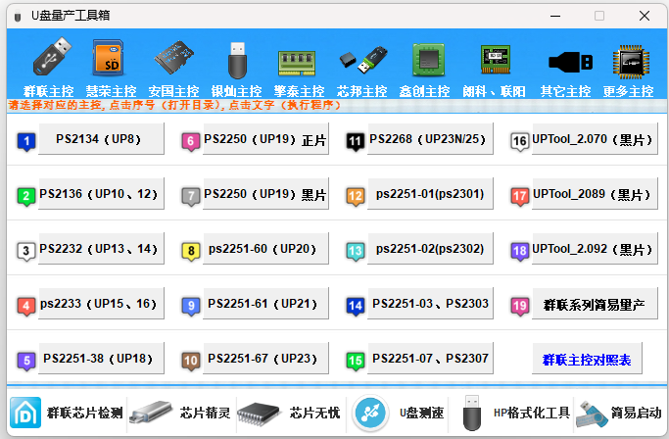The width and height of the screenshot is (669, 439).
Task: Run PS2251-61 (UP21) program
Action: pos(265,304)
